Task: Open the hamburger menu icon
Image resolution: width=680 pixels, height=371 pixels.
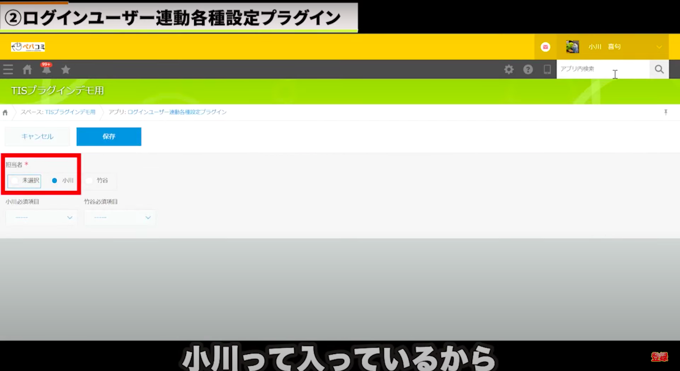Action: [8, 70]
